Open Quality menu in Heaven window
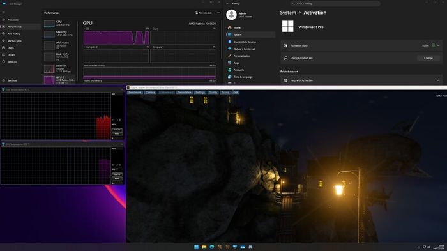 point(213,93)
